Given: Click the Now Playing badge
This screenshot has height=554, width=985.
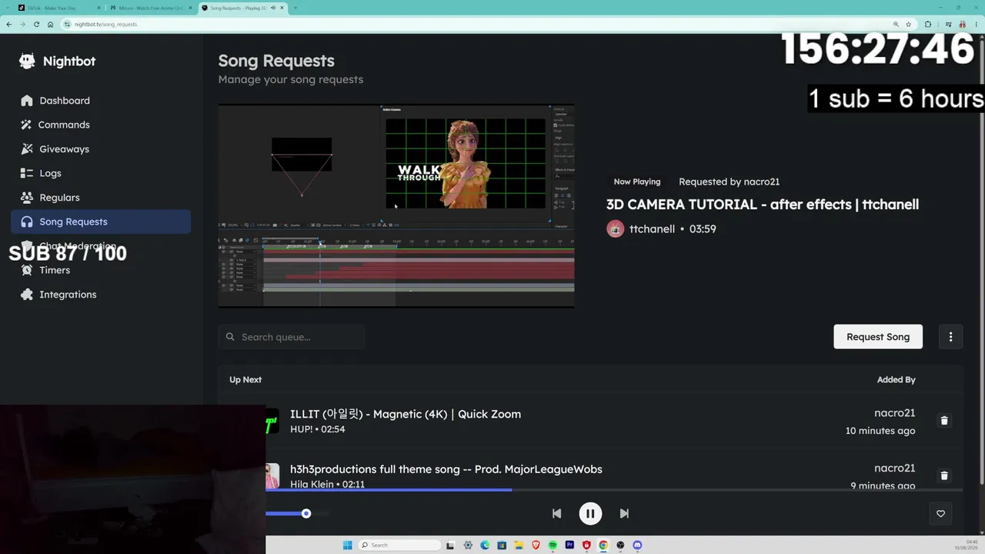Looking at the screenshot, I should 637,182.
